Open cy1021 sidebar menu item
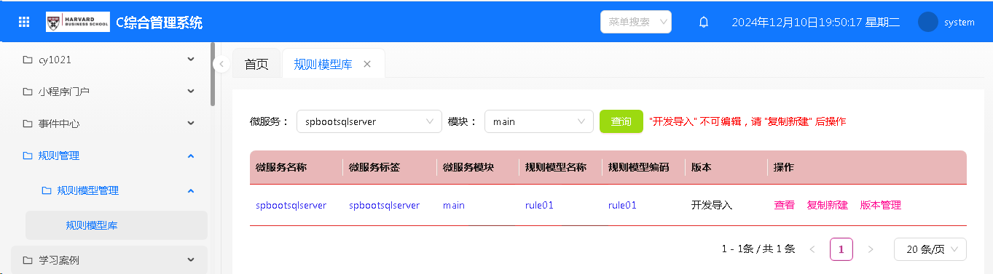Screen dimensions: 993x274 point(109,60)
